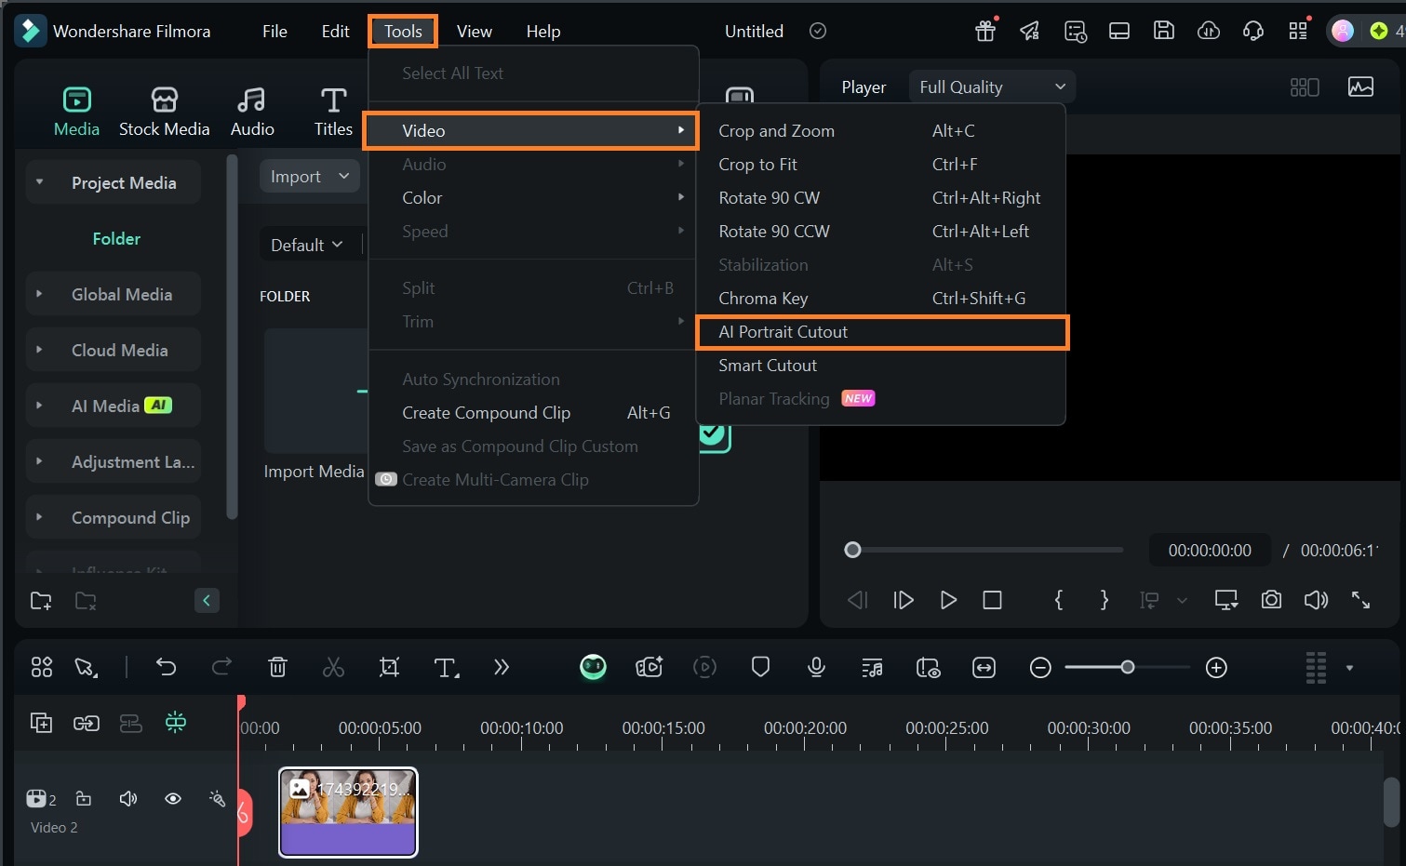This screenshot has height=866, width=1406.
Task: Open the green AI assistant face icon
Action: coord(593,667)
